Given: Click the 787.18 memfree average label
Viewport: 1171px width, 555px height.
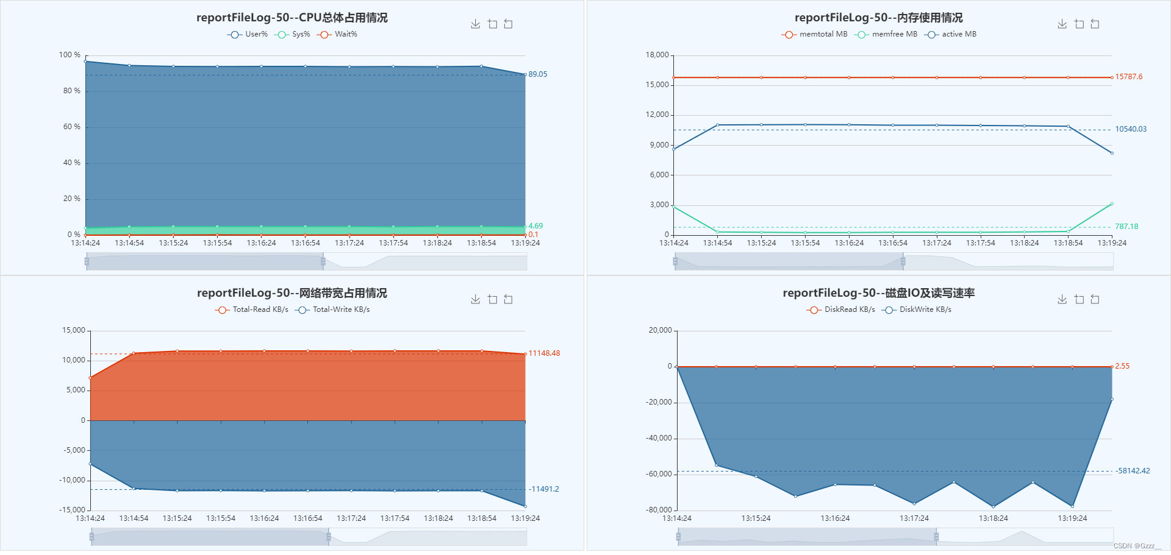Looking at the screenshot, I should tap(1126, 227).
